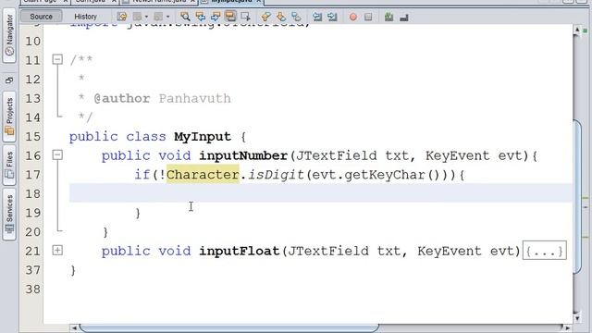Click the horizontal scrollbar thumb

[x=229, y=327]
